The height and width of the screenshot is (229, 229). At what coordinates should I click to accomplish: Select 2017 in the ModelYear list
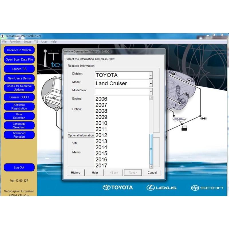122,165
